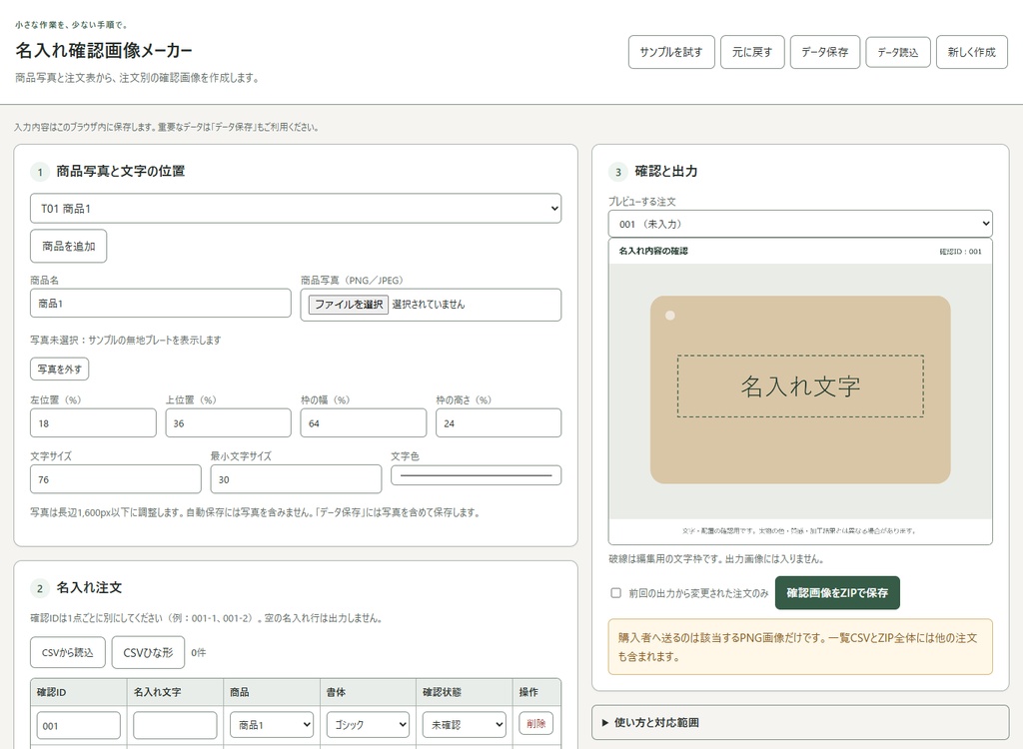1023x749 pixels.
Task: Click the 確認画像をZIPで保存 button
Action: pos(837,592)
